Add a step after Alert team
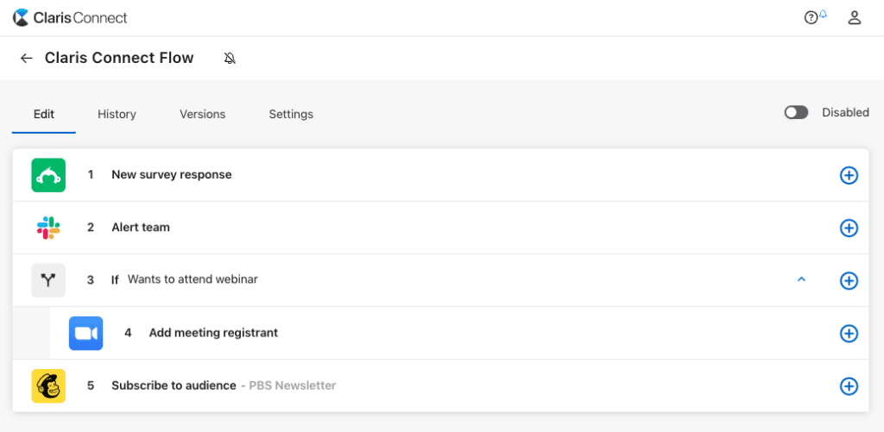 click(x=849, y=229)
